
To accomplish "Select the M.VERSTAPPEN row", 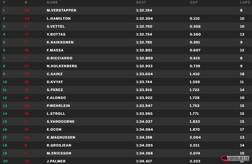I will 127,10.
